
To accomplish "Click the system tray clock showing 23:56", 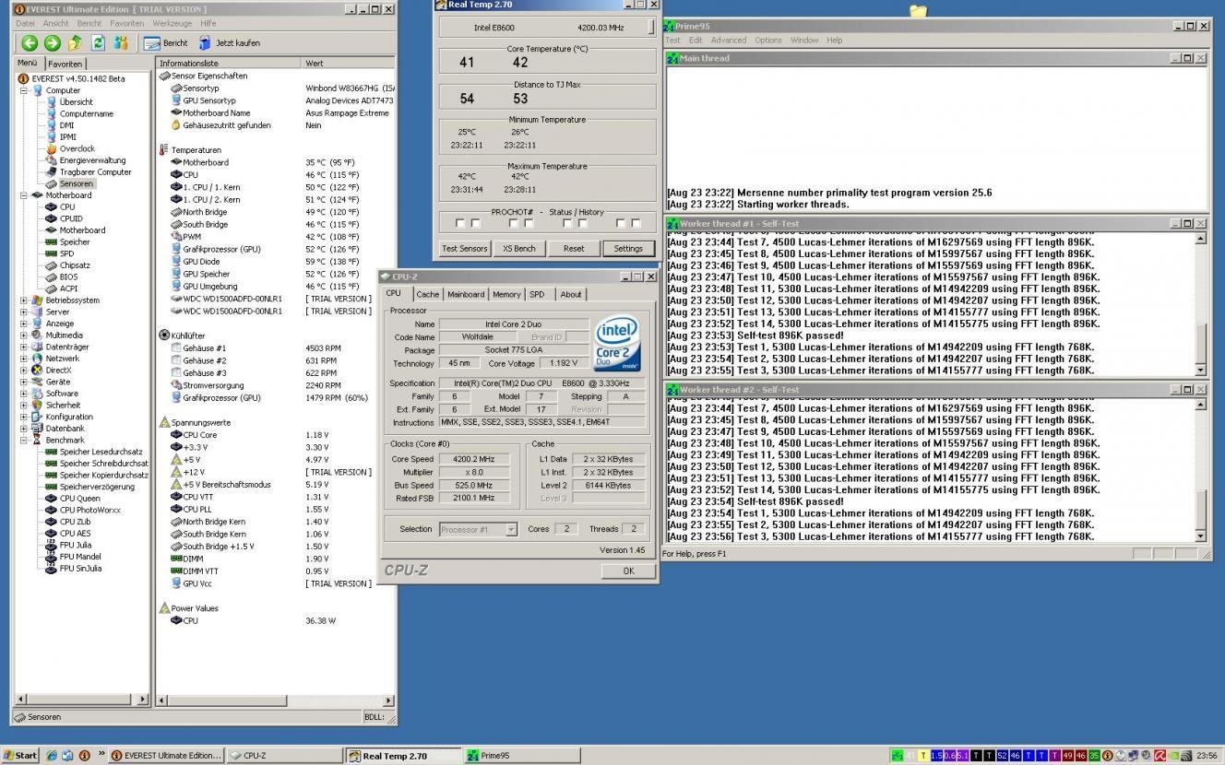I will point(1207,756).
